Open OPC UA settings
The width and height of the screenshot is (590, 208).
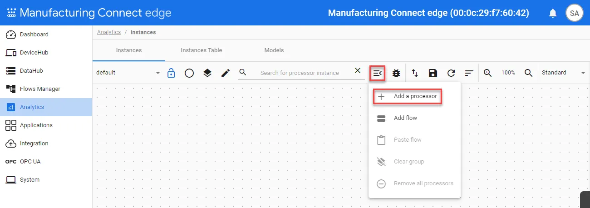tap(46, 162)
